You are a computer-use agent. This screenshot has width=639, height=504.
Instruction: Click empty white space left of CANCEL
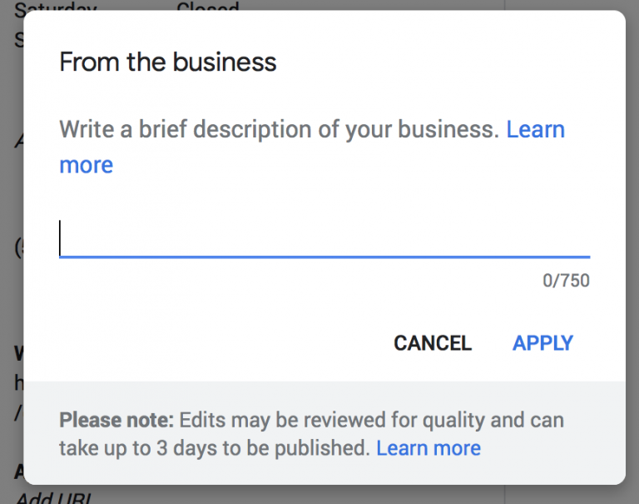pyautogui.click(x=208, y=343)
